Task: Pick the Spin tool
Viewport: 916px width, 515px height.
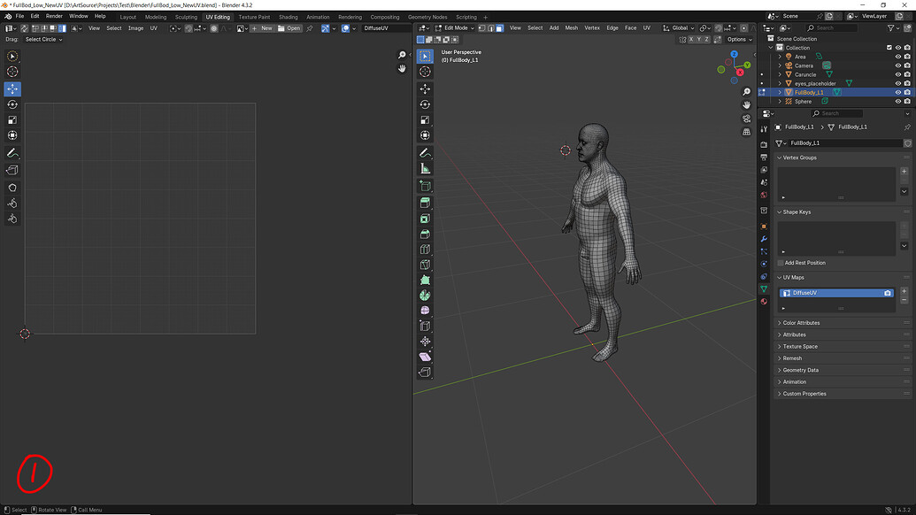Action: 425,296
